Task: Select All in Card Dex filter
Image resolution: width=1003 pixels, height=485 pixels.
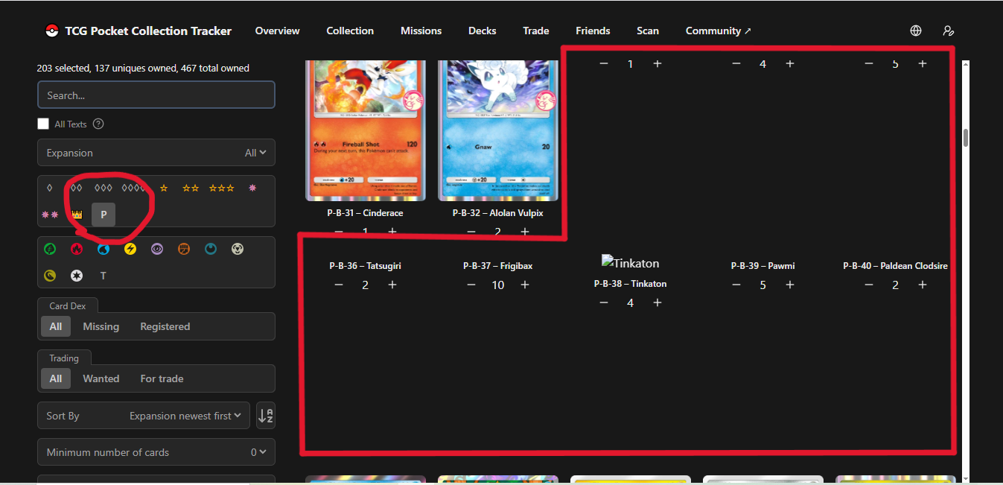Action: click(x=56, y=326)
